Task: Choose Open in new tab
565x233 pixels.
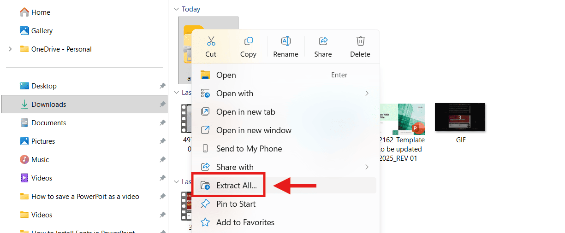Action: click(x=245, y=112)
